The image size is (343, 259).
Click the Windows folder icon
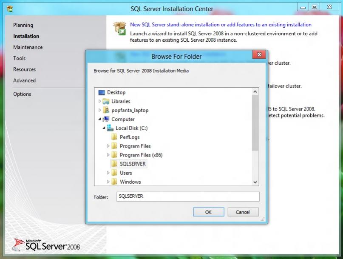pyautogui.click(x=114, y=182)
